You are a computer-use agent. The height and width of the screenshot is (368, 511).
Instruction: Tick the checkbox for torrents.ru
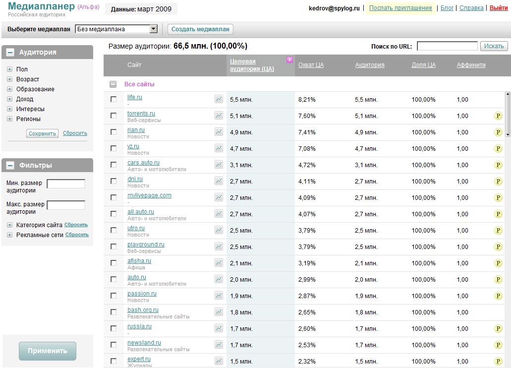coord(114,116)
